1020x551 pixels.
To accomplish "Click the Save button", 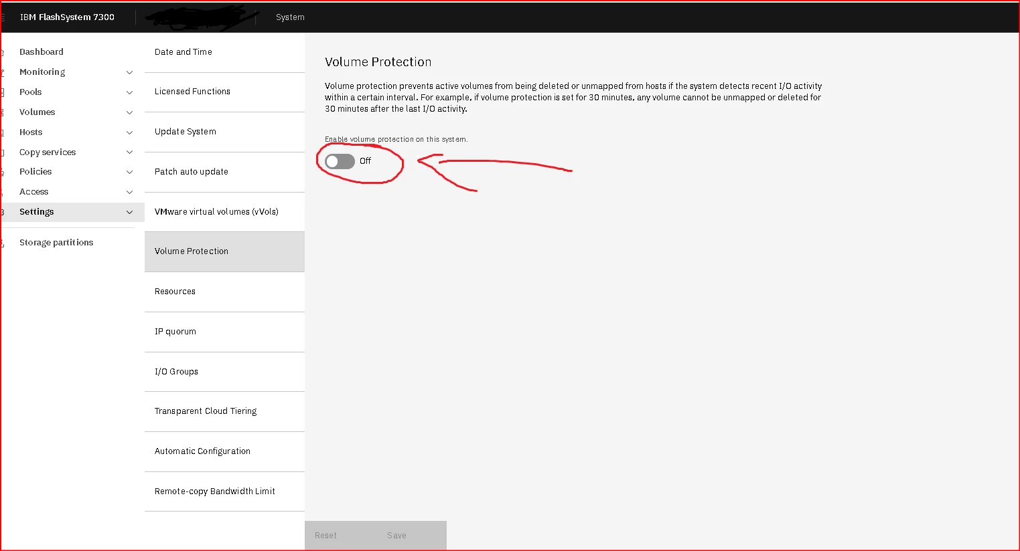I will 411,536.
